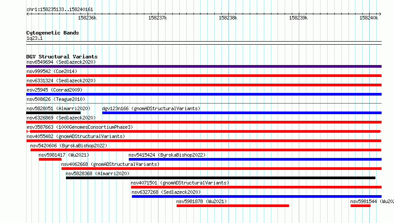This screenshot has width=394, height=223.
Task: Click the DGV Structural Variants track title
Action: (x=62, y=57)
